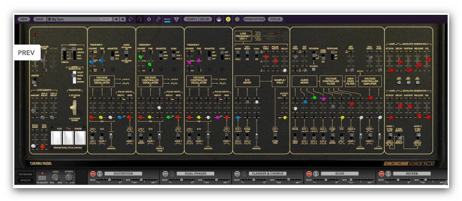Click the ECHO S sync icon
462x201 pixels.
(x=316, y=174)
